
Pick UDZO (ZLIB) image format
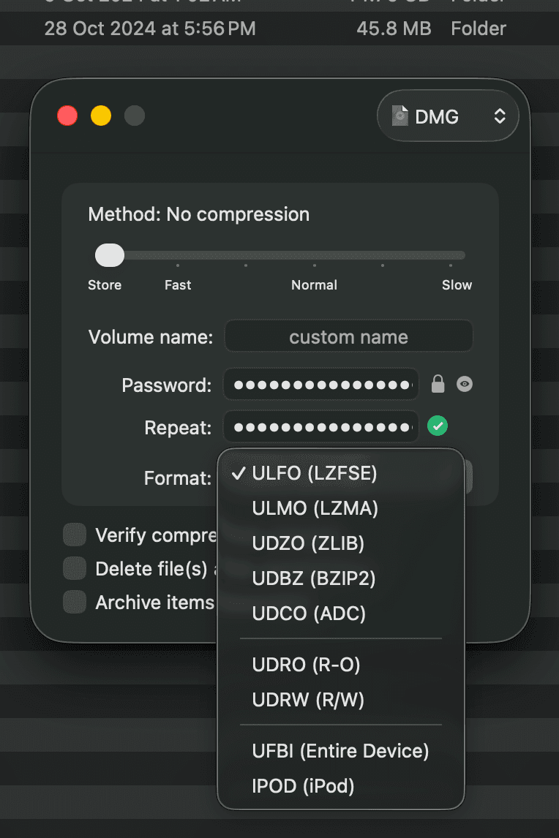[308, 543]
